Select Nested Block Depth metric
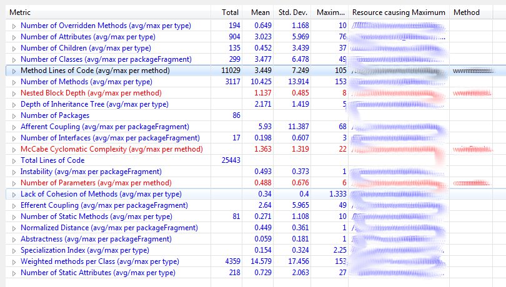The height and width of the screenshot is (287, 506). tap(91, 93)
